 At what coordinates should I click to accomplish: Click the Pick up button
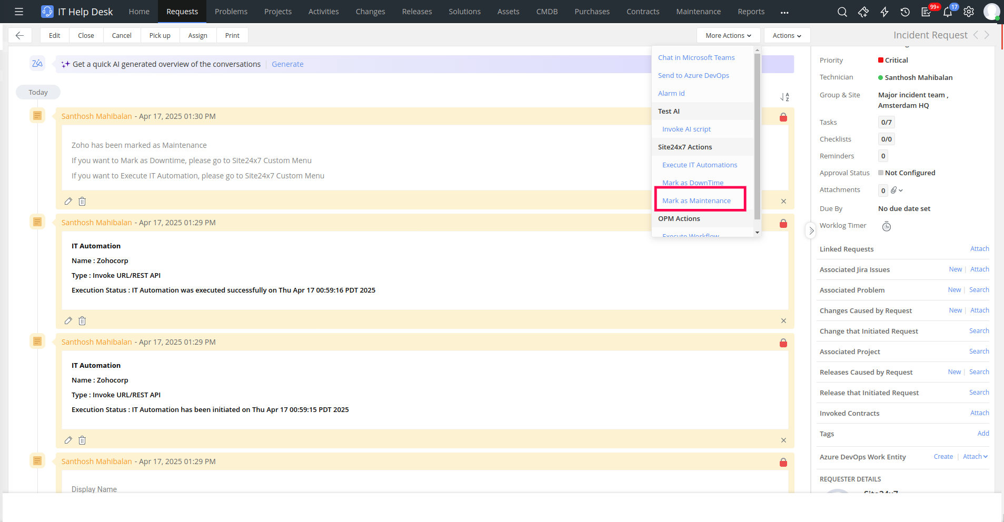pos(160,35)
